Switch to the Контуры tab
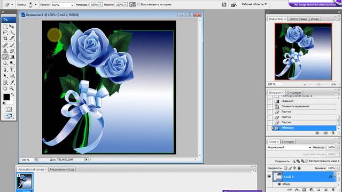Viewport: 342px width, 192px height. coord(288,141)
